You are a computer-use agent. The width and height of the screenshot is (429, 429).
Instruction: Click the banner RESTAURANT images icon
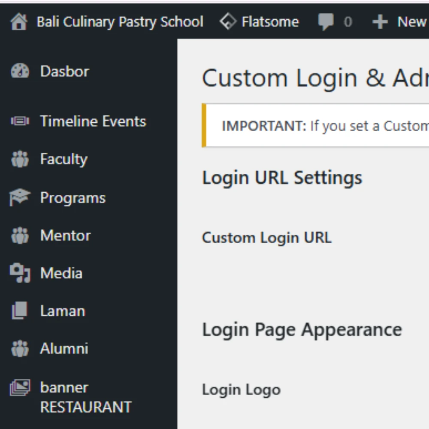click(20, 388)
